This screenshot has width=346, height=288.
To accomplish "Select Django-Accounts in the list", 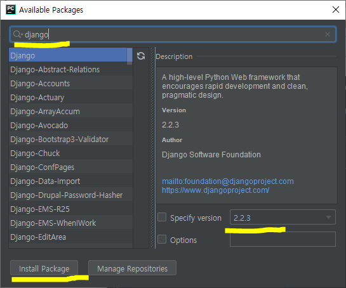I will (70, 83).
